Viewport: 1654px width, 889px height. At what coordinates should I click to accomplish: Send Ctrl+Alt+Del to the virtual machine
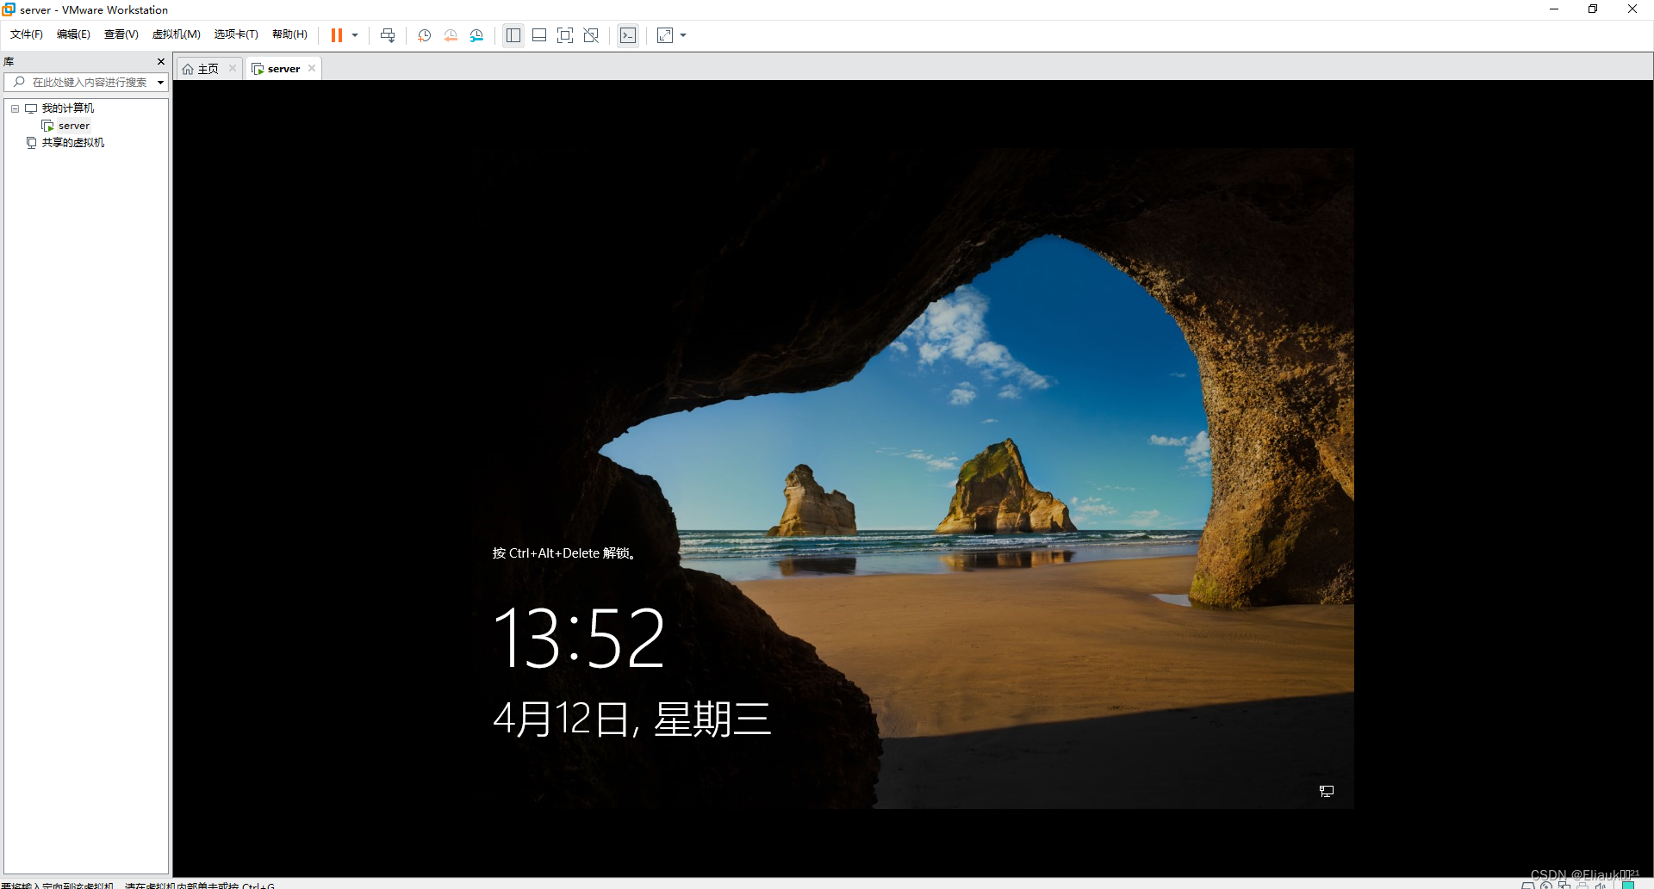[388, 35]
